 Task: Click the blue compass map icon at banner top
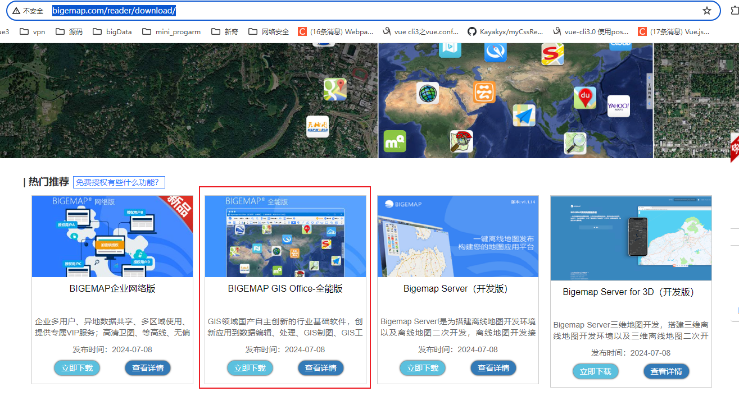(496, 52)
